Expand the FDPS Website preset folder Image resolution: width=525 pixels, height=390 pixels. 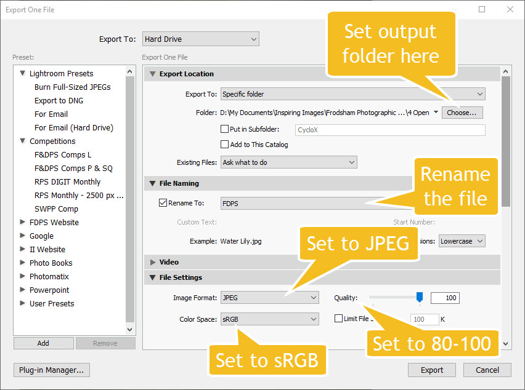point(22,222)
